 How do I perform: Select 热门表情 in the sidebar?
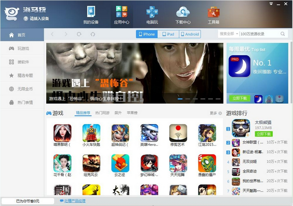click(22, 103)
